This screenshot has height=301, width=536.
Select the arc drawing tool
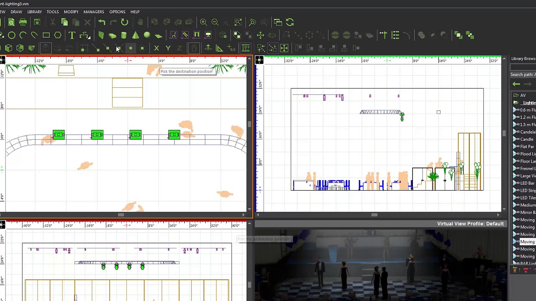pos(23,35)
